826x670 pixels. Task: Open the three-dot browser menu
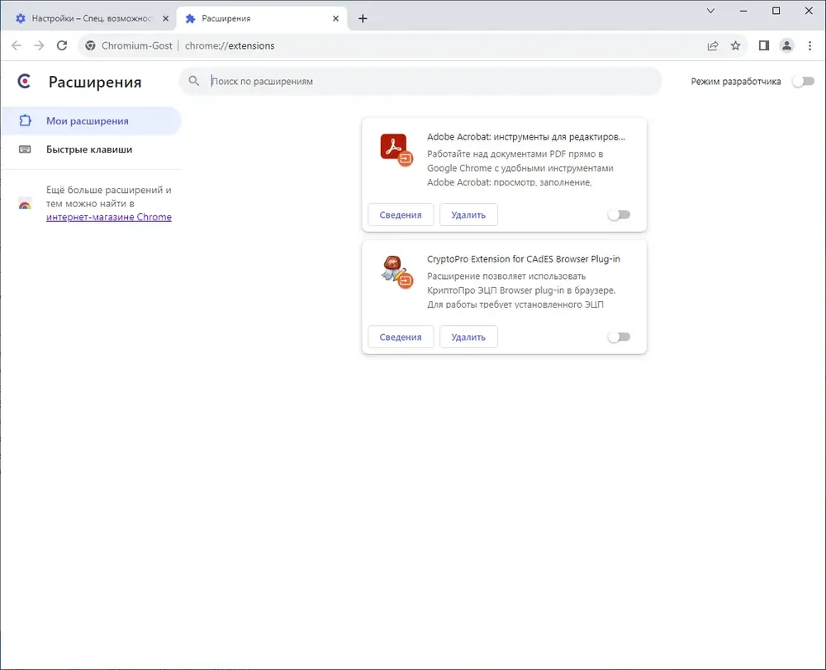pyautogui.click(x=809, y=45)
